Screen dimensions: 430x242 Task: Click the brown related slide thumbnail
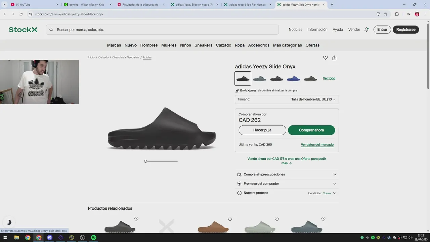coord(213,227)
